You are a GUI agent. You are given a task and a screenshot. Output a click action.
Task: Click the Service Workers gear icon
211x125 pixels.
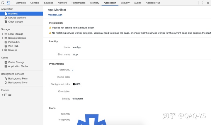[x=6, y=18]
